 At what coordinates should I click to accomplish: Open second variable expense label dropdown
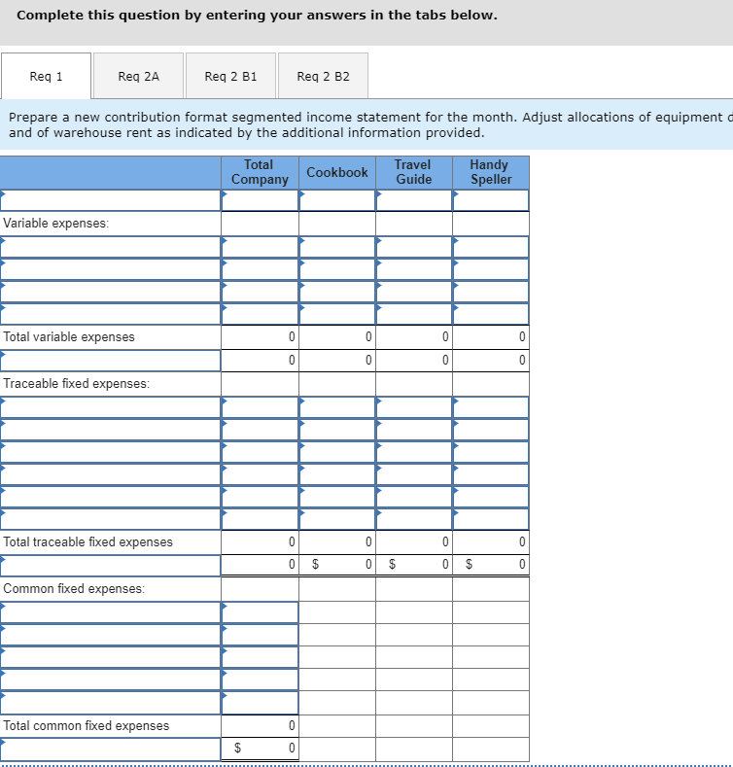pyautogui.click(x=111, y=269)
